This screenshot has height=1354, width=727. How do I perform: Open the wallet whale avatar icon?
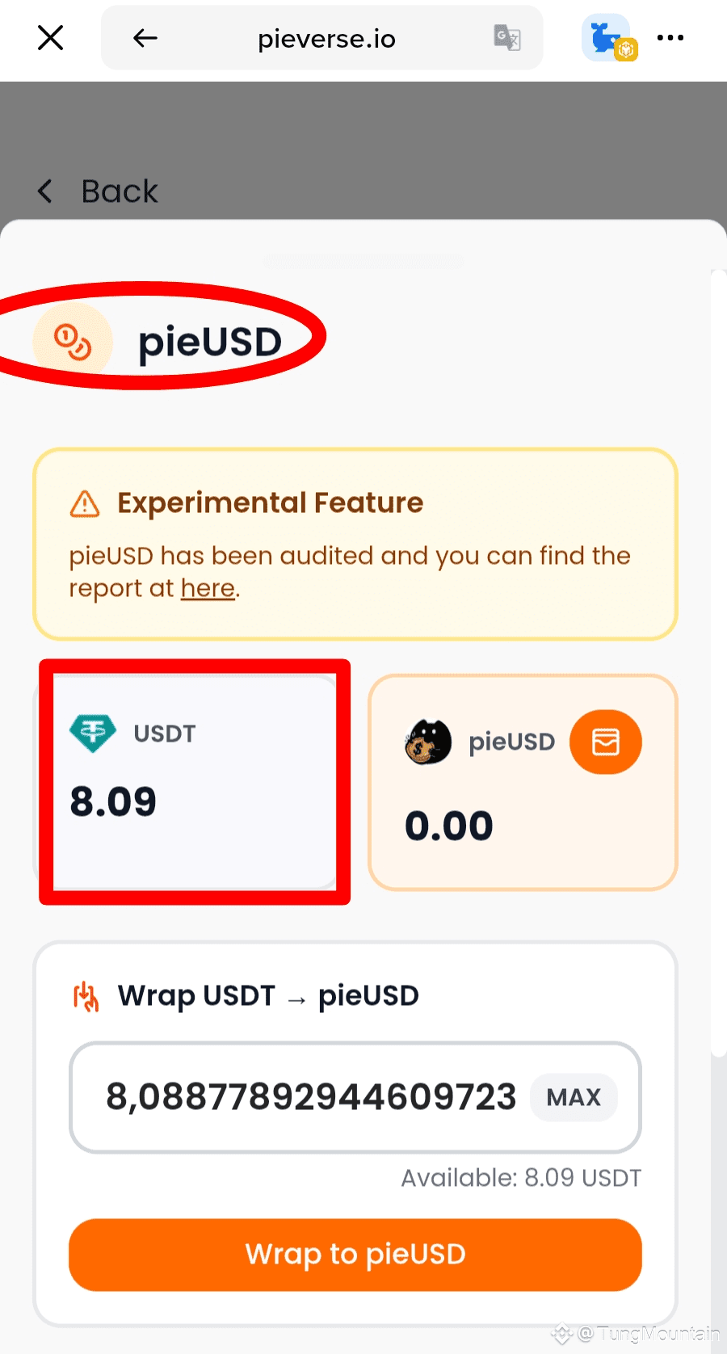pos(608,38)
